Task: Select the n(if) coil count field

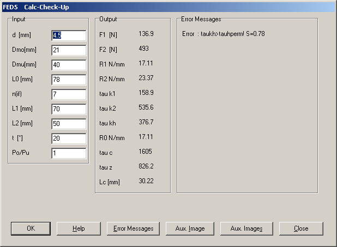Action: 69,94
